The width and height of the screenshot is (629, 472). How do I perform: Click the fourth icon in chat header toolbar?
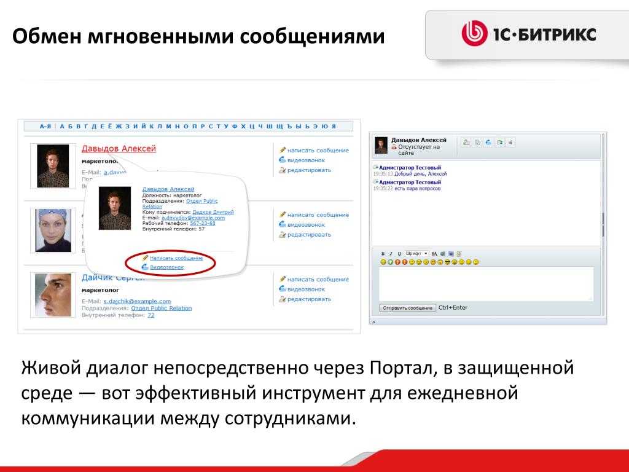pyautogui.click(x=499, y=142)
